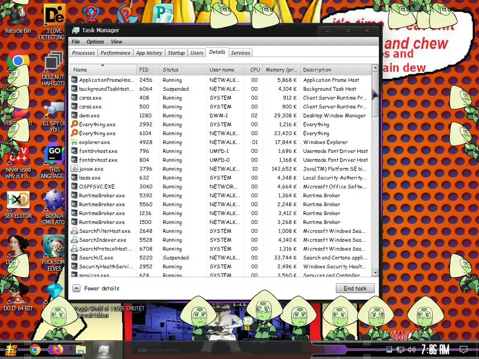Image resolution: width=479 pixels, height=359 pixels.
Task: Sort by the CPU column header
Action: (x=253, y=70)
